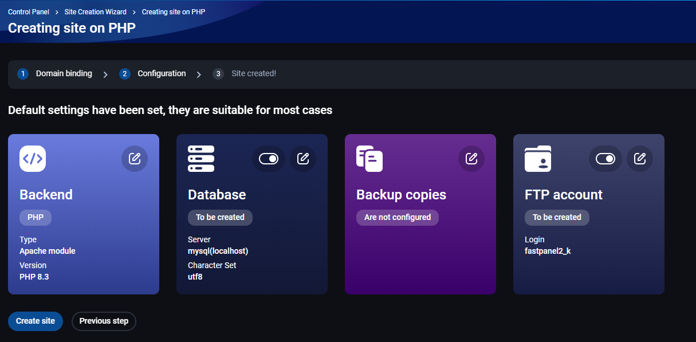Select the Configuration step
Viewport: 696px width, 342px height.
tap(162, 73)
